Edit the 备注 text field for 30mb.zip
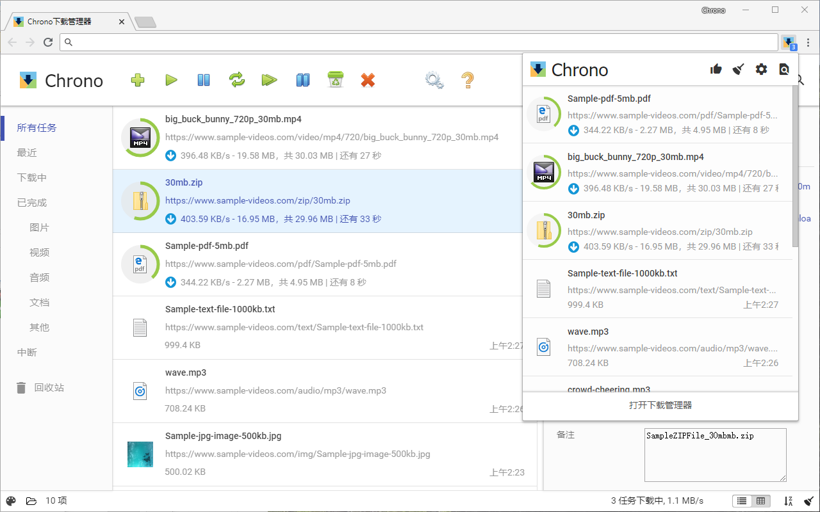 pyautogui.click(x=714, y=454)
